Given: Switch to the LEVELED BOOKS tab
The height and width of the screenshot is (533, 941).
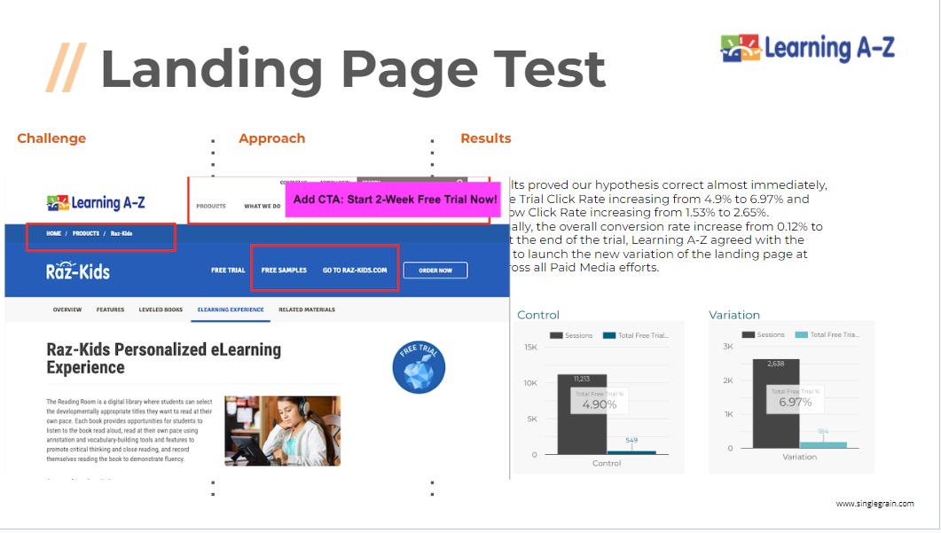Looking at the screenshot, I should tap(161, 310).
